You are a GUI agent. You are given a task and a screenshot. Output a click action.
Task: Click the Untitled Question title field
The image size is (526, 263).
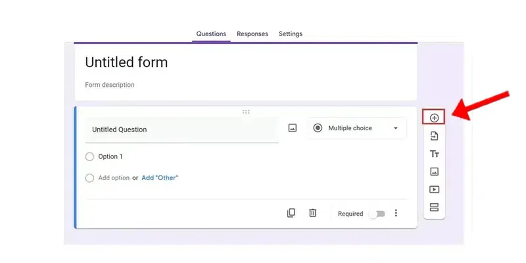pos(181,130)
